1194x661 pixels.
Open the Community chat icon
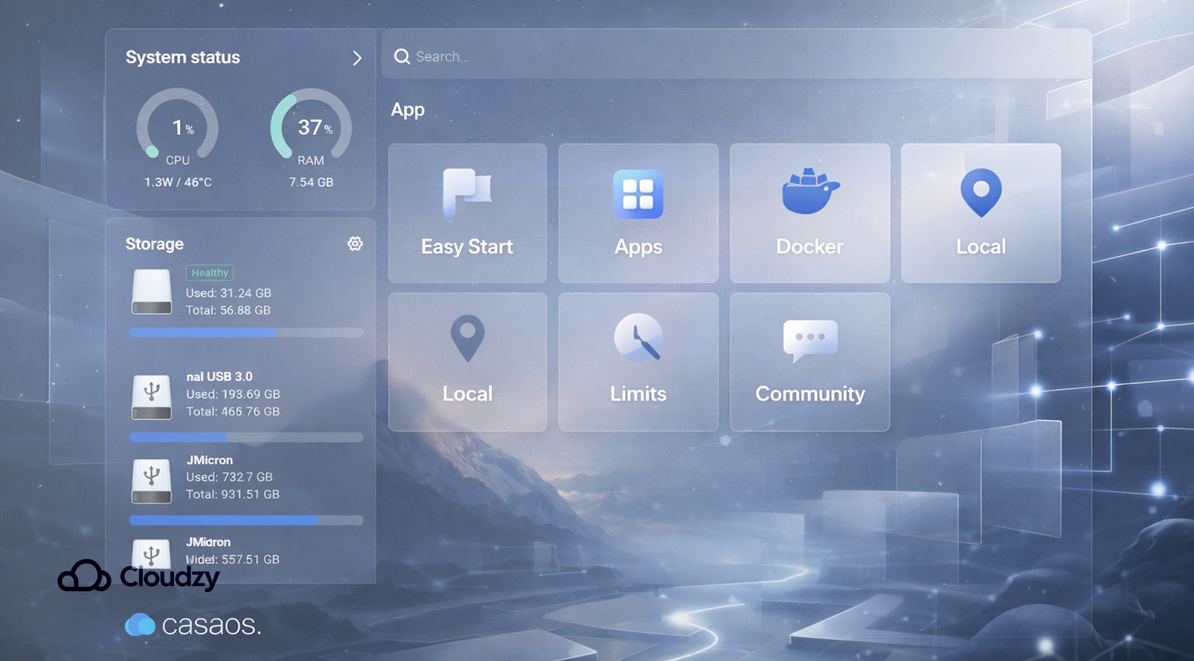click(x=809, y=359)
